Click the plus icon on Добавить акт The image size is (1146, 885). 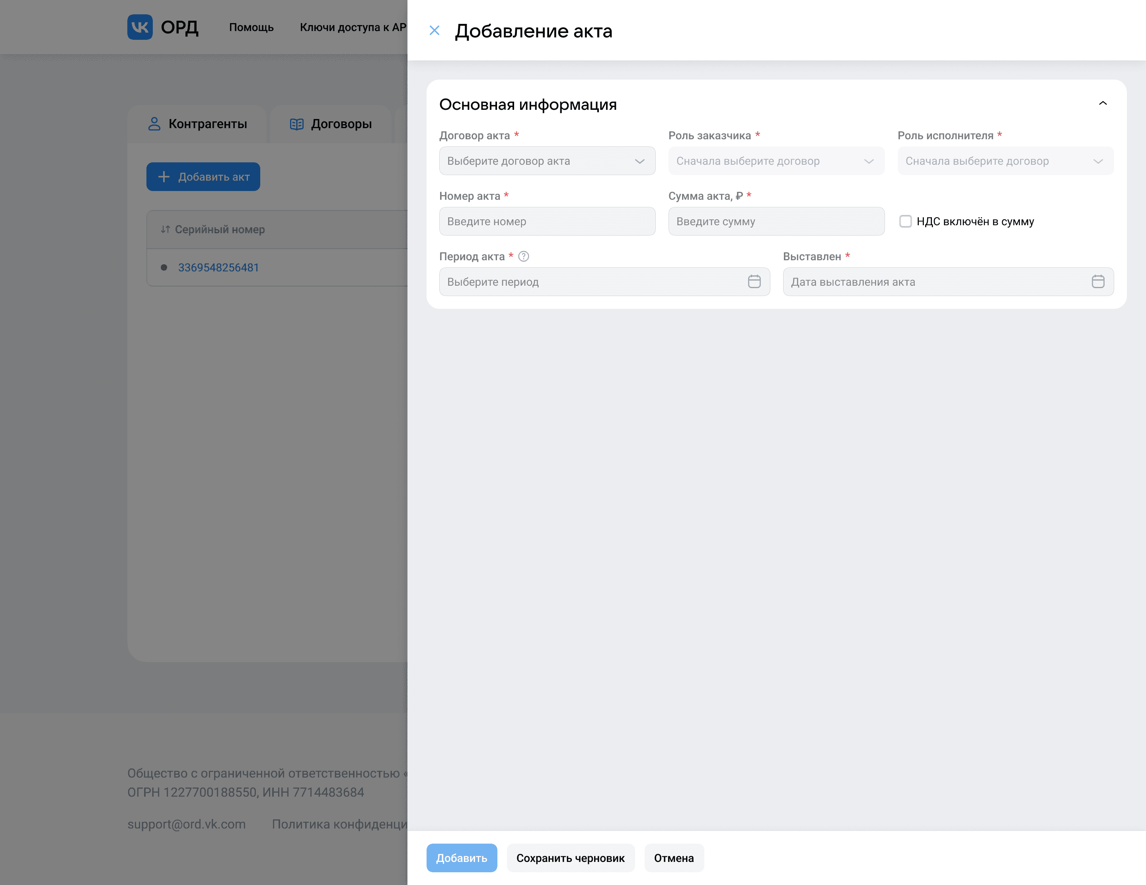click(x=164, y=177)
